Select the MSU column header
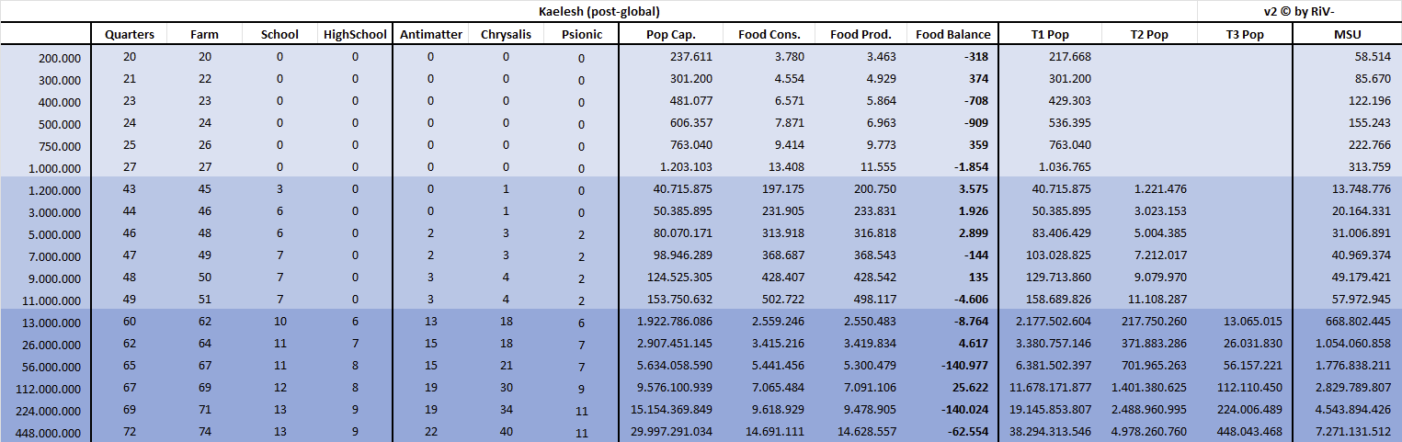 click(x=1347, y=35)
